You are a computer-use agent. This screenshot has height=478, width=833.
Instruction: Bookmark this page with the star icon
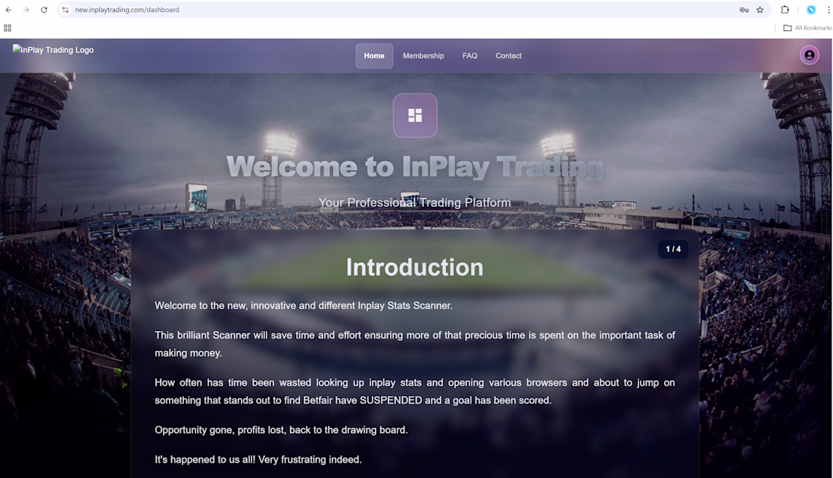click(760, 10)
